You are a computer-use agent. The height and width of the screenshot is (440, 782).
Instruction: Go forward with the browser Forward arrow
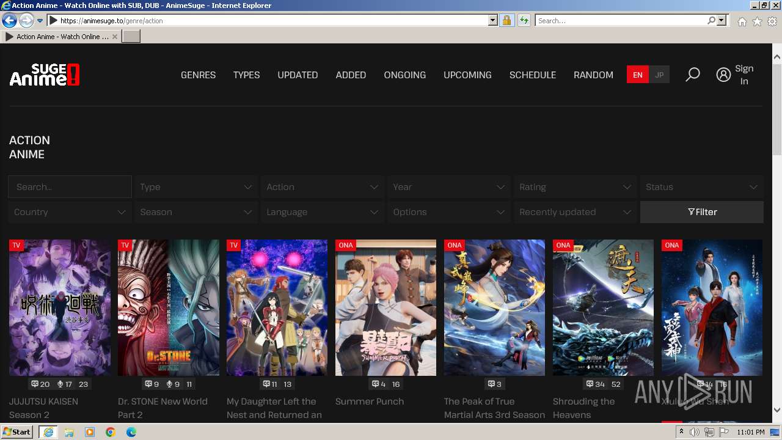point(26,20)
